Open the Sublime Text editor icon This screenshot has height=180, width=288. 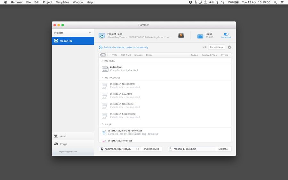(181, 35)
